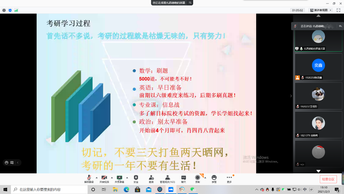
Task: Click the meeting info icon at top left
Action: click(4, 10)
